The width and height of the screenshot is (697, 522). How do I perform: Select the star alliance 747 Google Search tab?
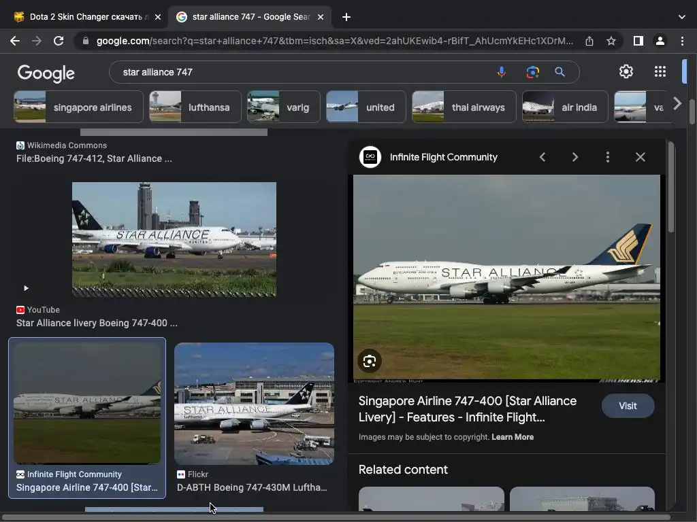[251, 17]
